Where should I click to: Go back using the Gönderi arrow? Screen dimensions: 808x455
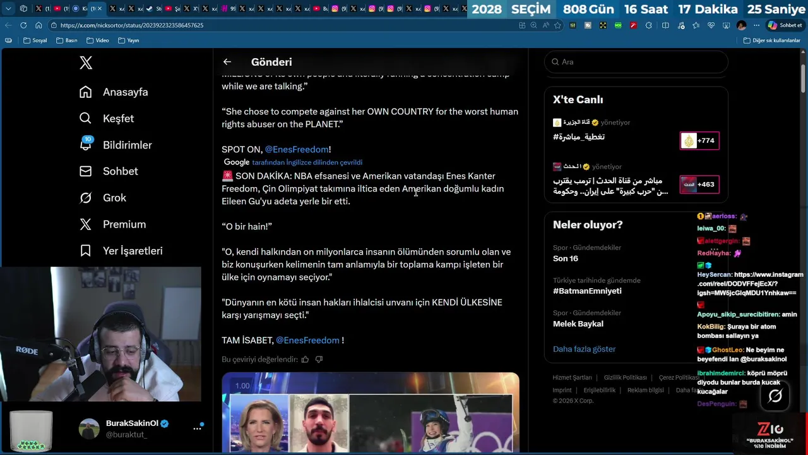[227, 62]
